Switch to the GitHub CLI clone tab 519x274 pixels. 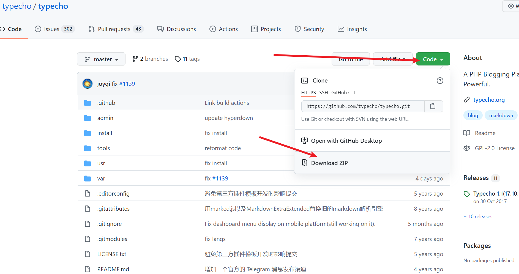pyautogui.click(x=343, y=93)
